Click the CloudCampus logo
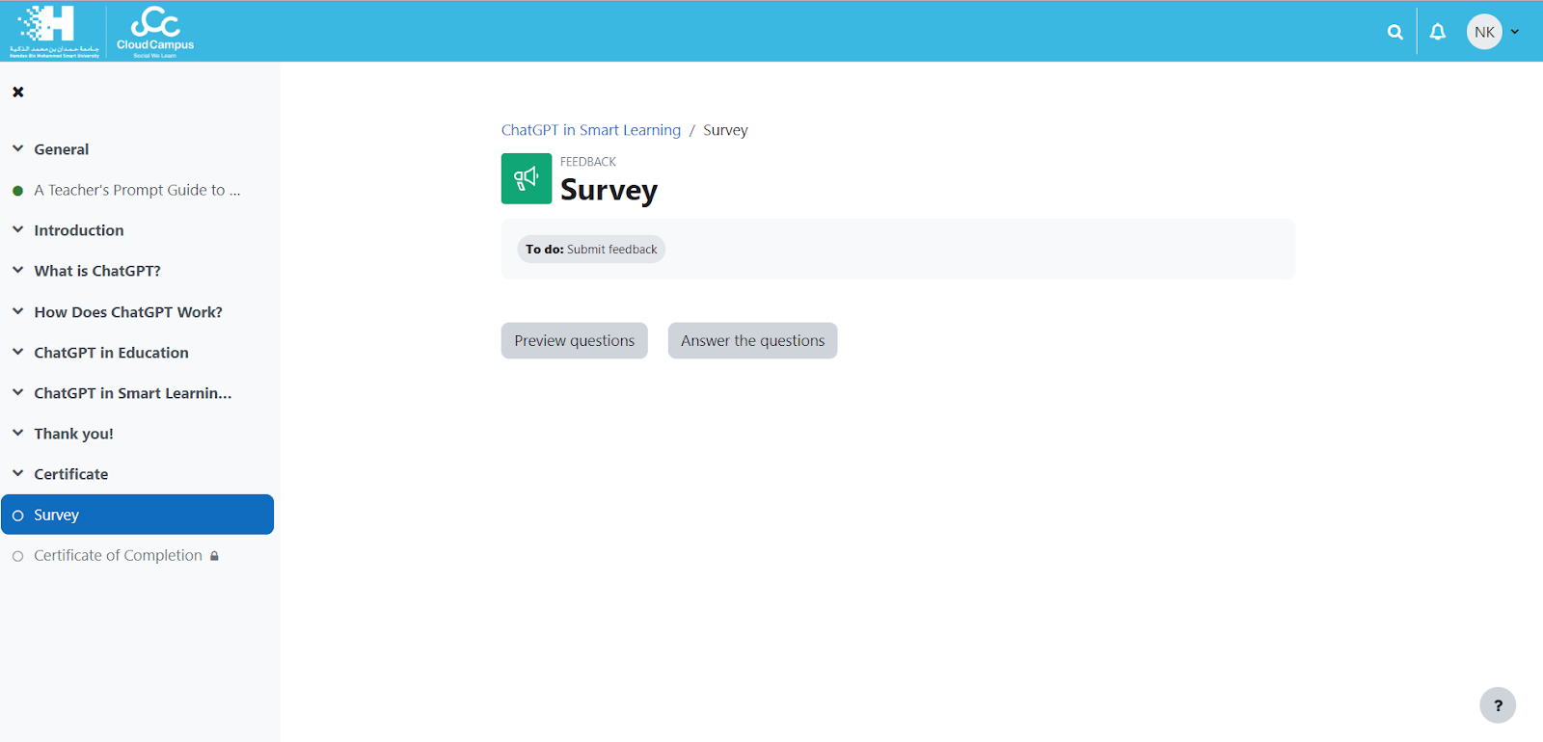The width and height of the screenshot is (1543, 742). (155, 32)
